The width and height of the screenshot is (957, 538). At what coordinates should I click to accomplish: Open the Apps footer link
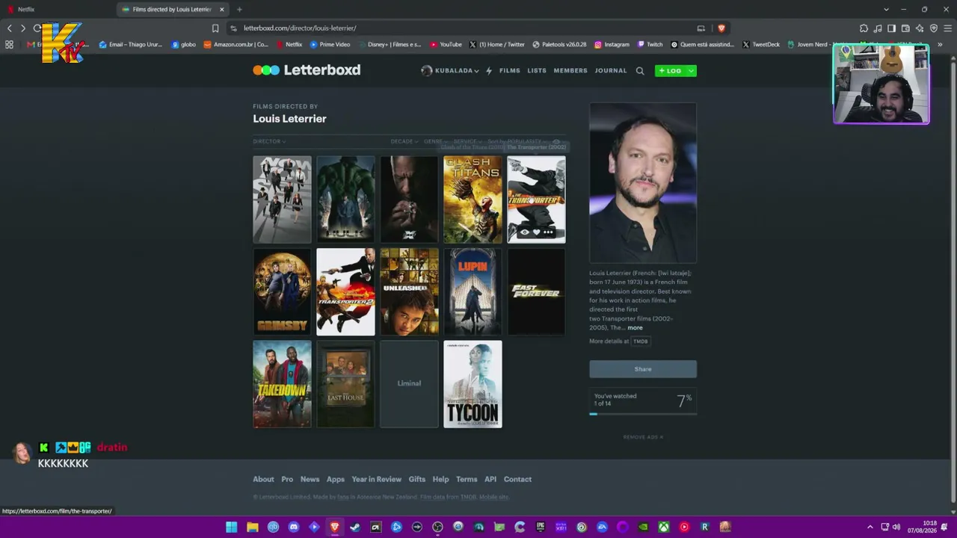click(x=336, y=480)
